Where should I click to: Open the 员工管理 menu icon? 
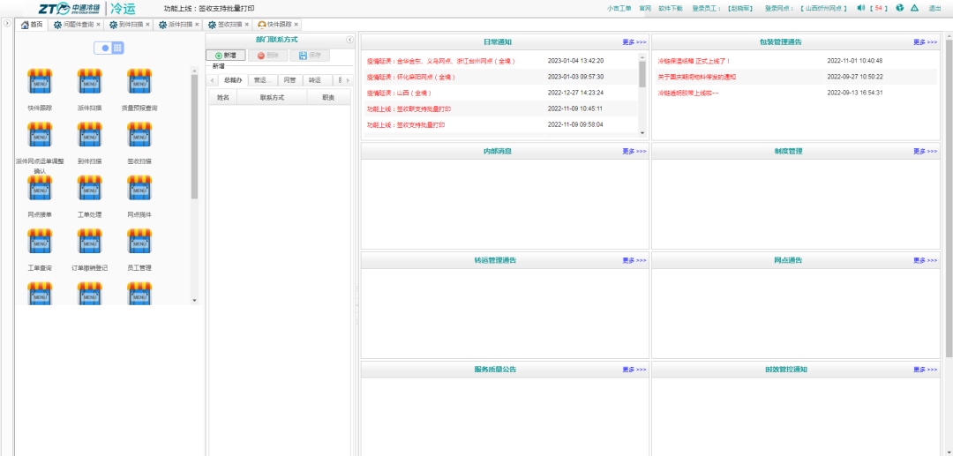139,241
